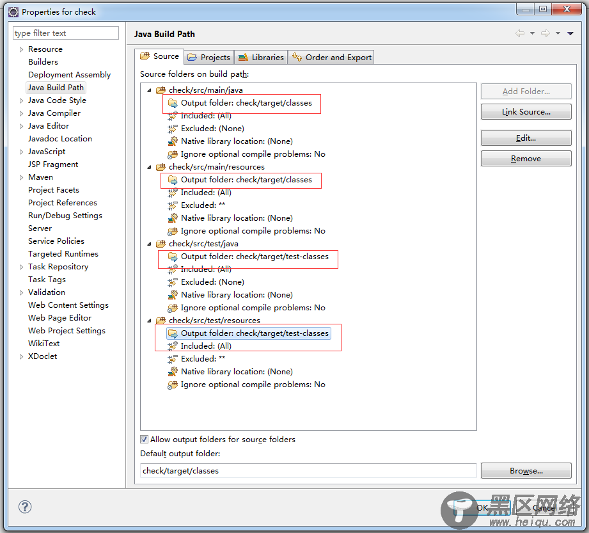Click the source folder icon of check/src/test/resources
Screen dimensions: 589x533
[x=161, y=321]
